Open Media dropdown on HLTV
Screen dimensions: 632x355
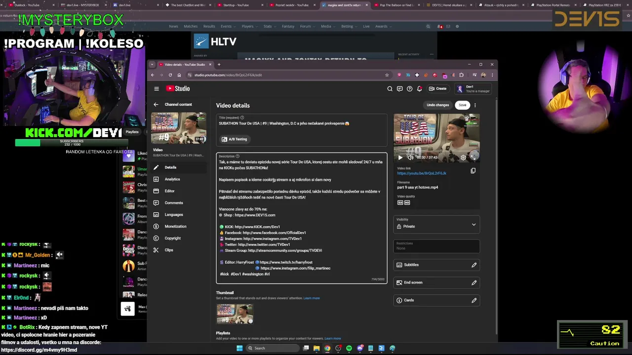click(327, 26)
